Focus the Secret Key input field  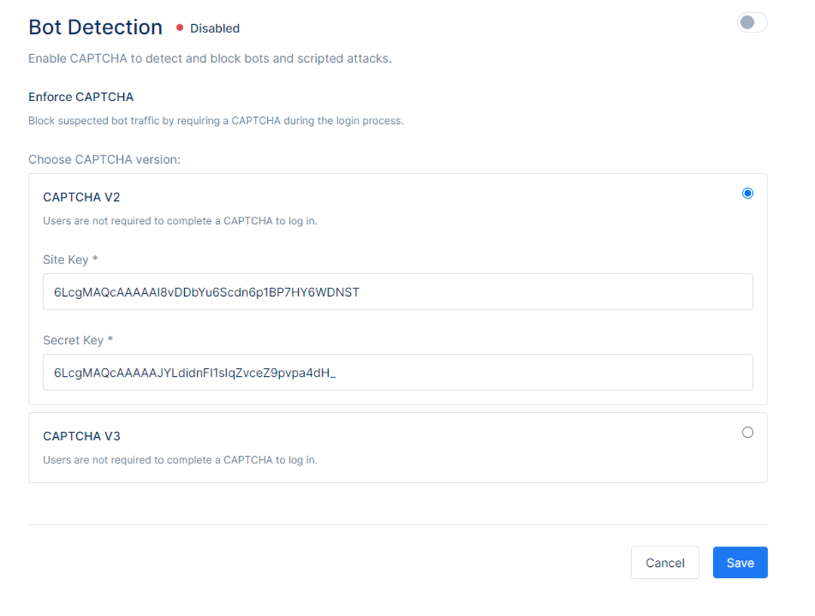(x=398, y=372)
